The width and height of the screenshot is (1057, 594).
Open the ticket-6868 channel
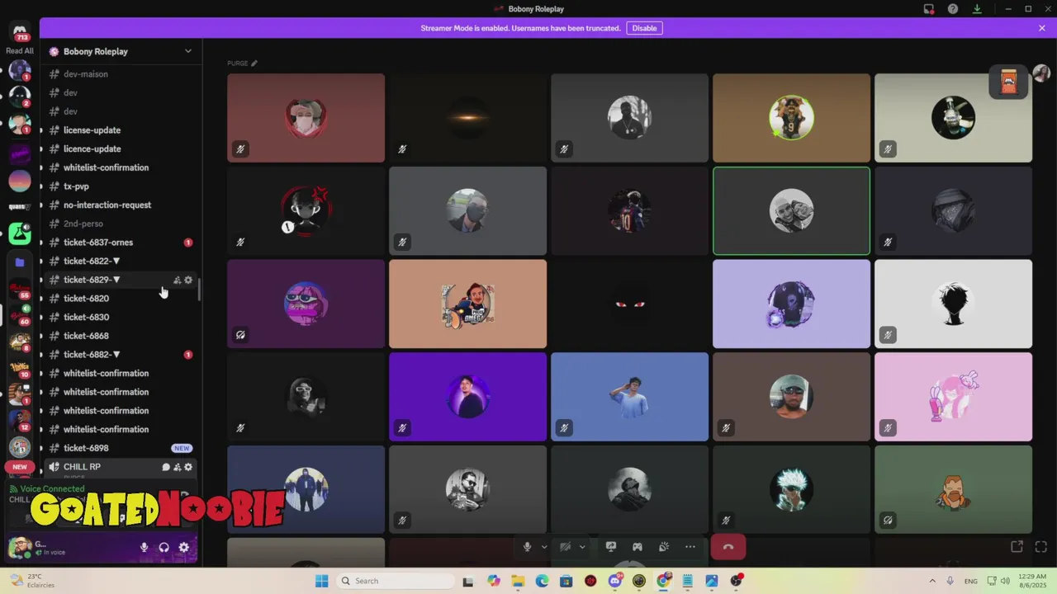click(x=121, y=336)
